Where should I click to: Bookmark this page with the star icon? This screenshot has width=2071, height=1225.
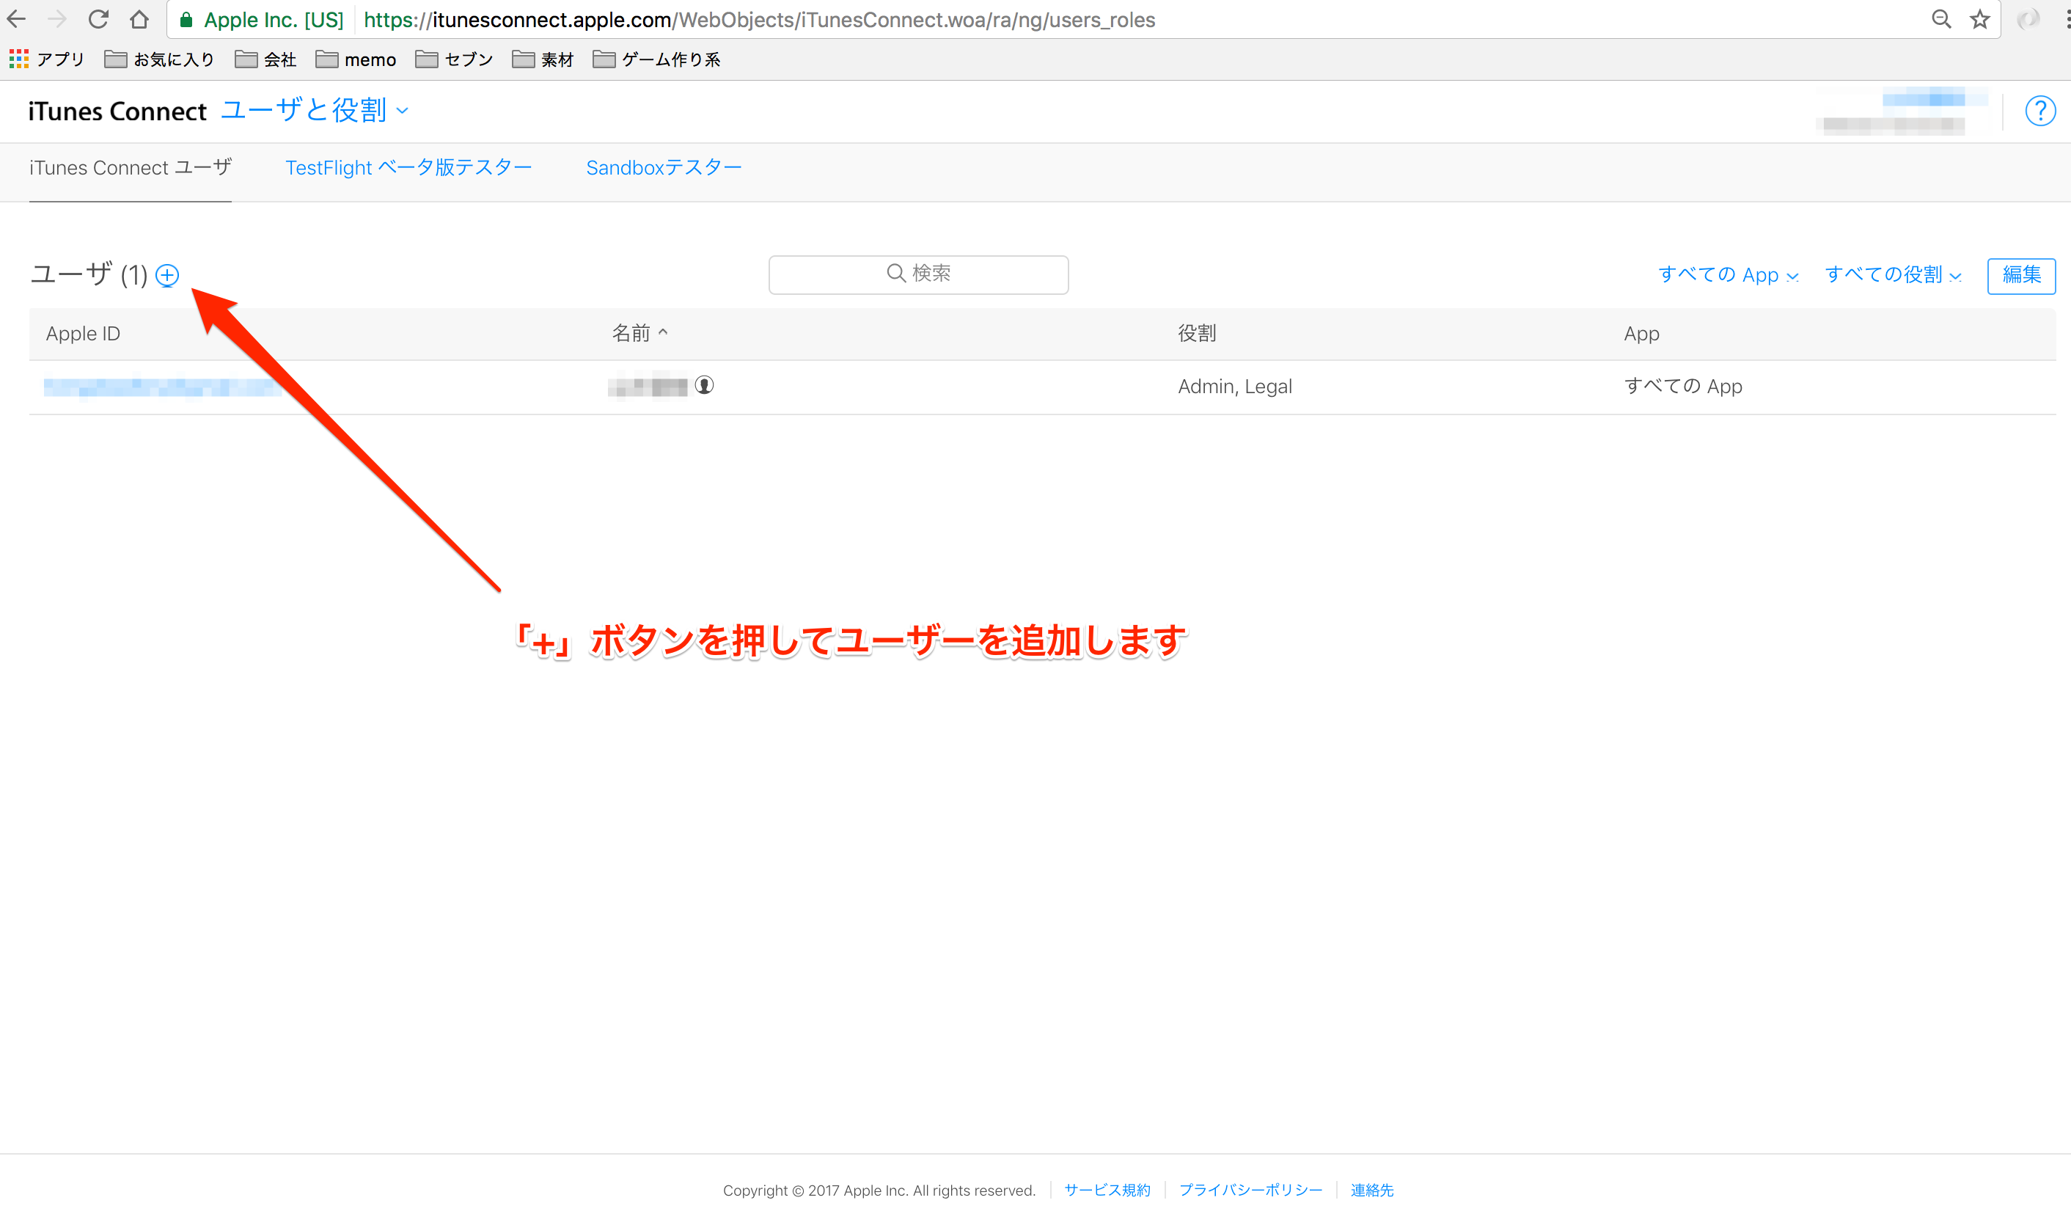(1979, 20)
